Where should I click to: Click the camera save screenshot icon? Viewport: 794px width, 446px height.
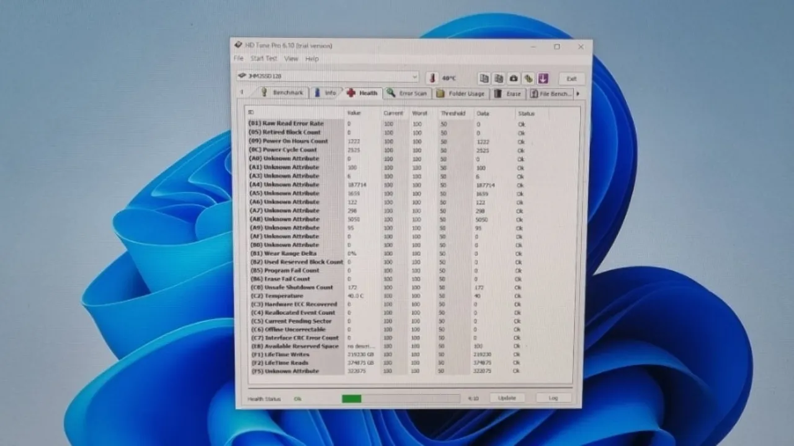[514, 79]
